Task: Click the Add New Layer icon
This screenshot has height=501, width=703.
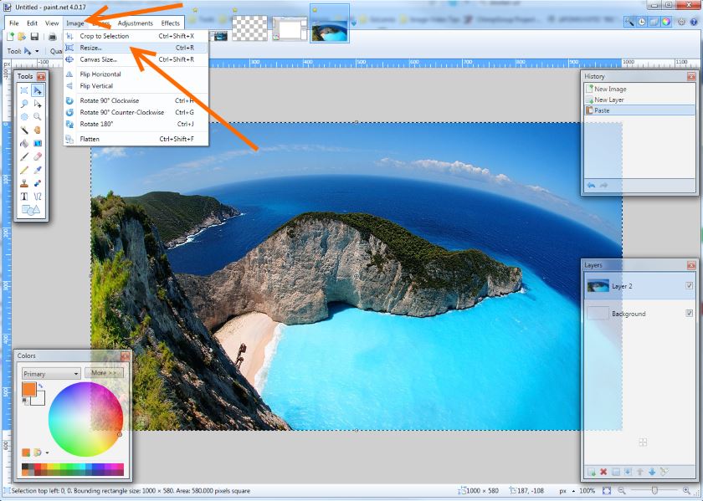Action: pos(591,473)
